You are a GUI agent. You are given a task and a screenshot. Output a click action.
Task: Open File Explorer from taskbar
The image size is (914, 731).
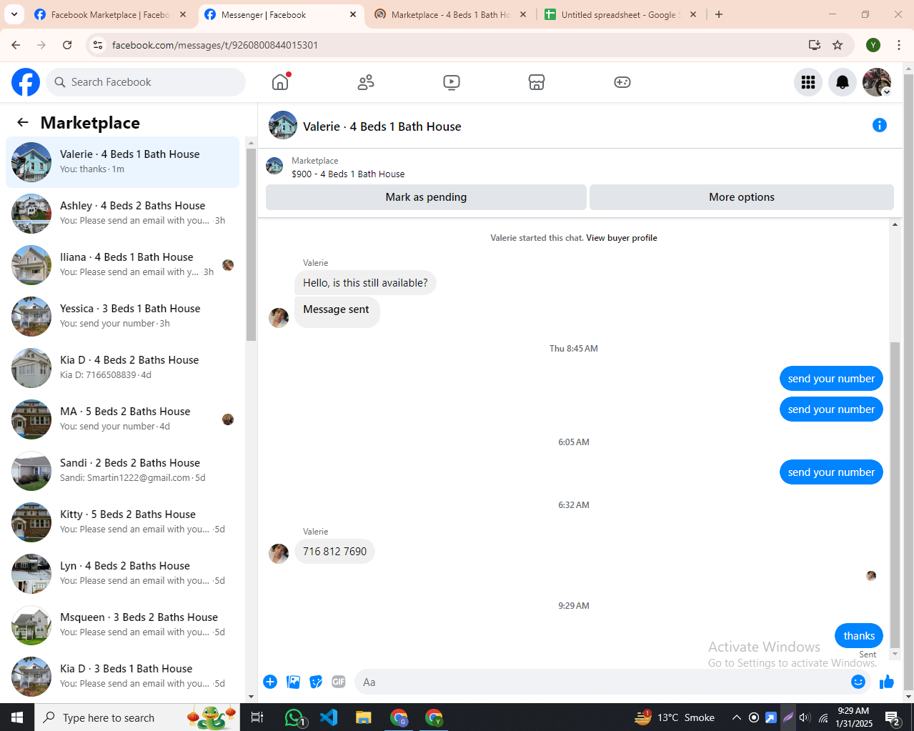[364, 717]
